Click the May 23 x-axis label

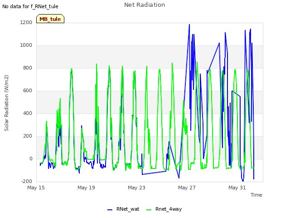click(136, 188)
